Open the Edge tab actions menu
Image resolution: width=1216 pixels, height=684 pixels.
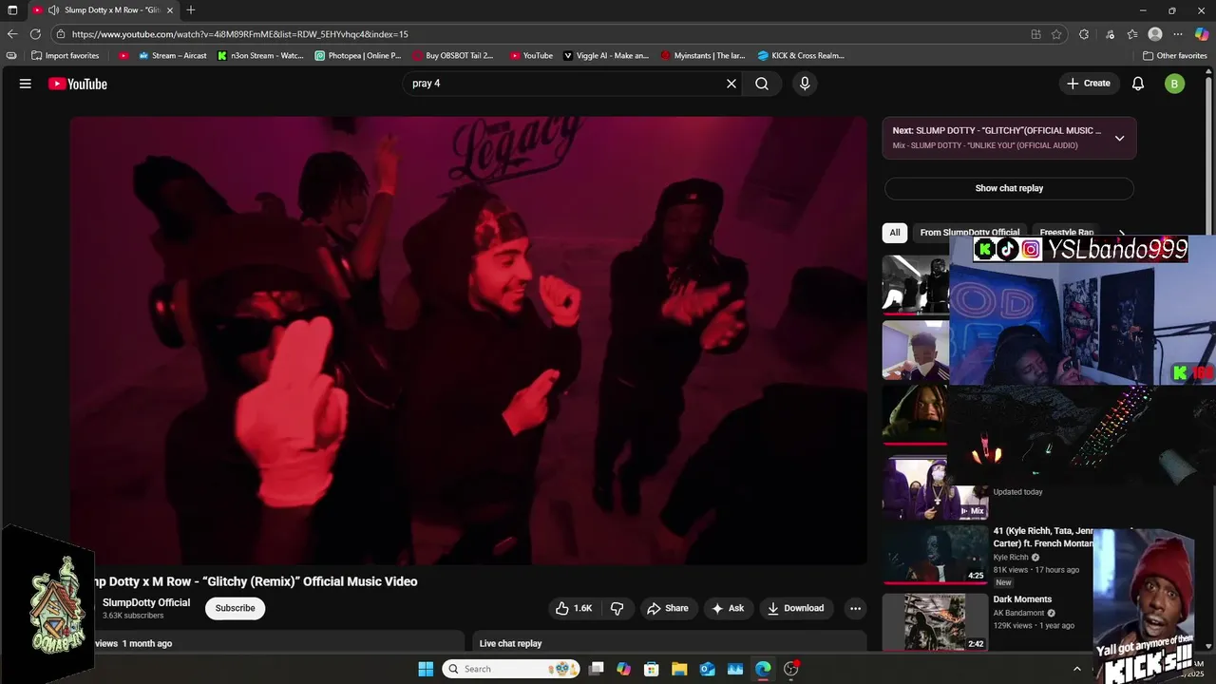pos(12,10)
